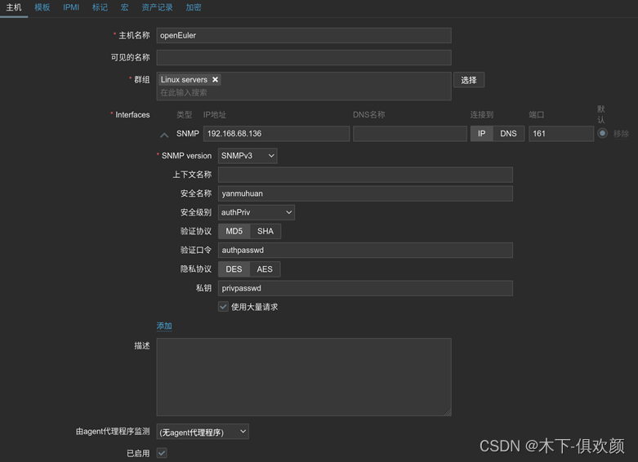Open the 加密 tab
This screenshot has width=638, height=462.
coord(194,7)
